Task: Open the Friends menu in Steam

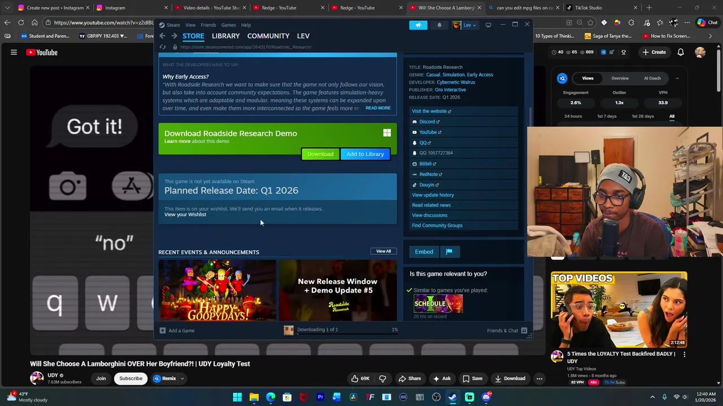Action: (x=208, y=25)
